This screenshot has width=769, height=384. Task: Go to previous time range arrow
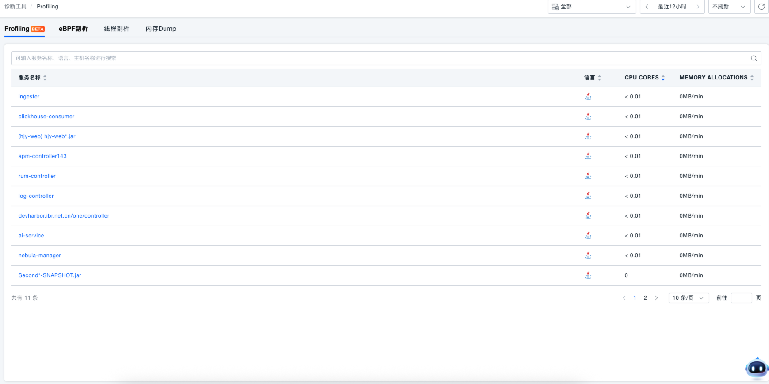tap(647, 7)
